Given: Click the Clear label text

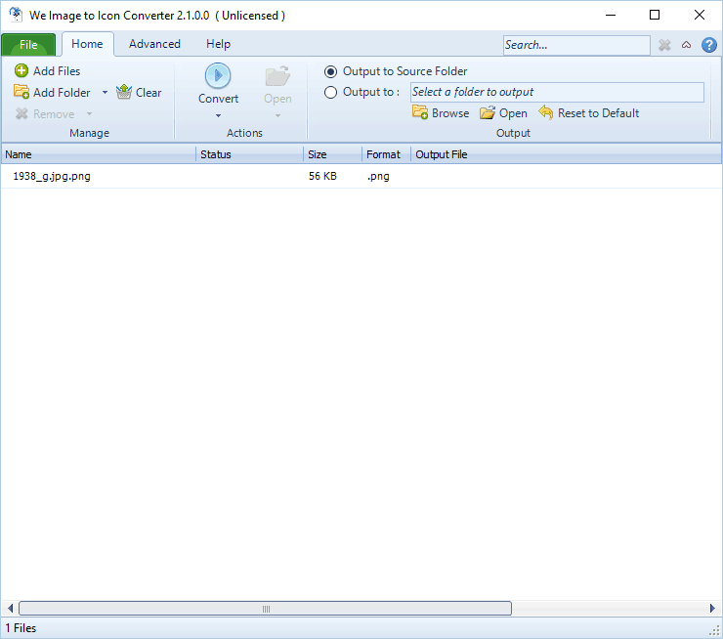Looking at the screenshot, I should [x=148, y=92].
